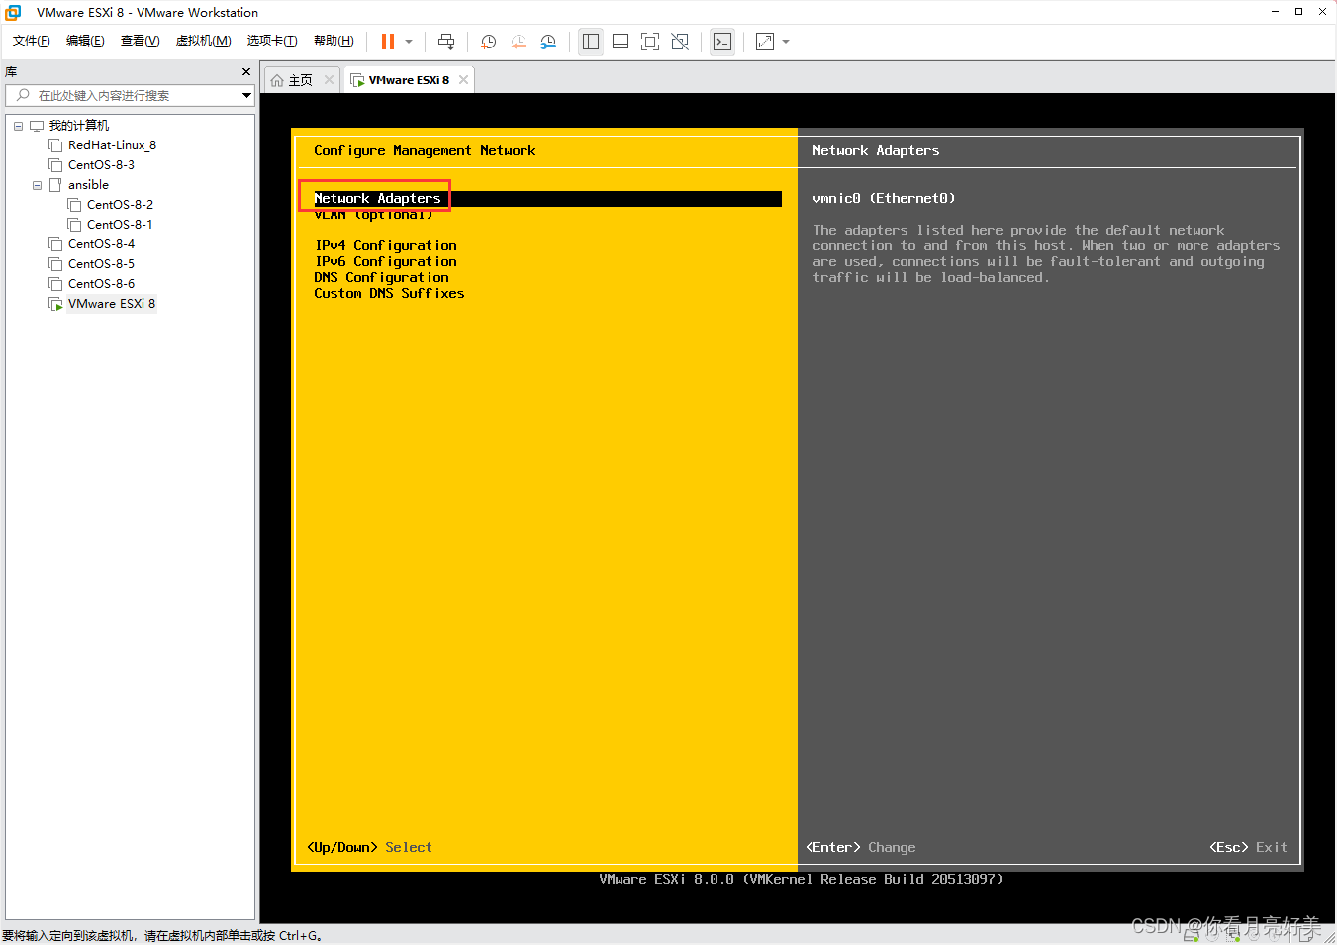Viewport: 1337px width, 945px height.
Task: Close the 库 library panel
Action: 246,72
